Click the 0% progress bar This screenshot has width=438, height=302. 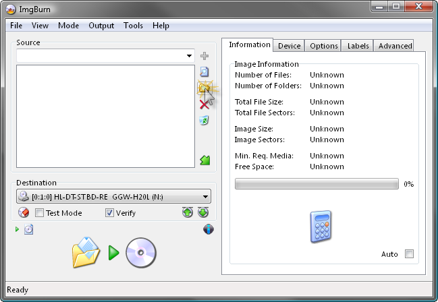pyautogui.click(x=317, y=184)
